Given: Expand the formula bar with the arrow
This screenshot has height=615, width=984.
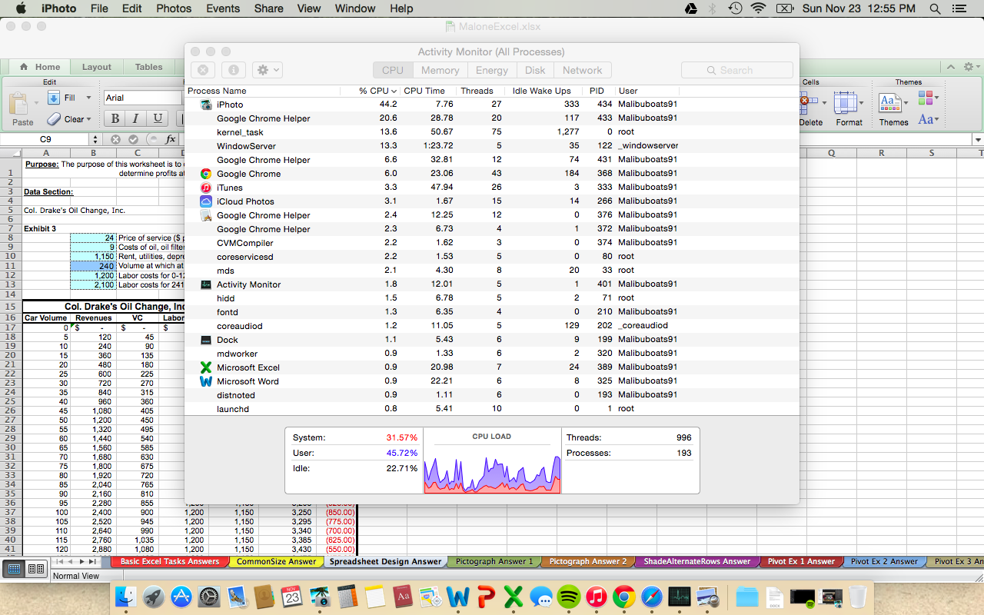Looking at the screenshot, I should pyautogui.click(x=978, y=139).
